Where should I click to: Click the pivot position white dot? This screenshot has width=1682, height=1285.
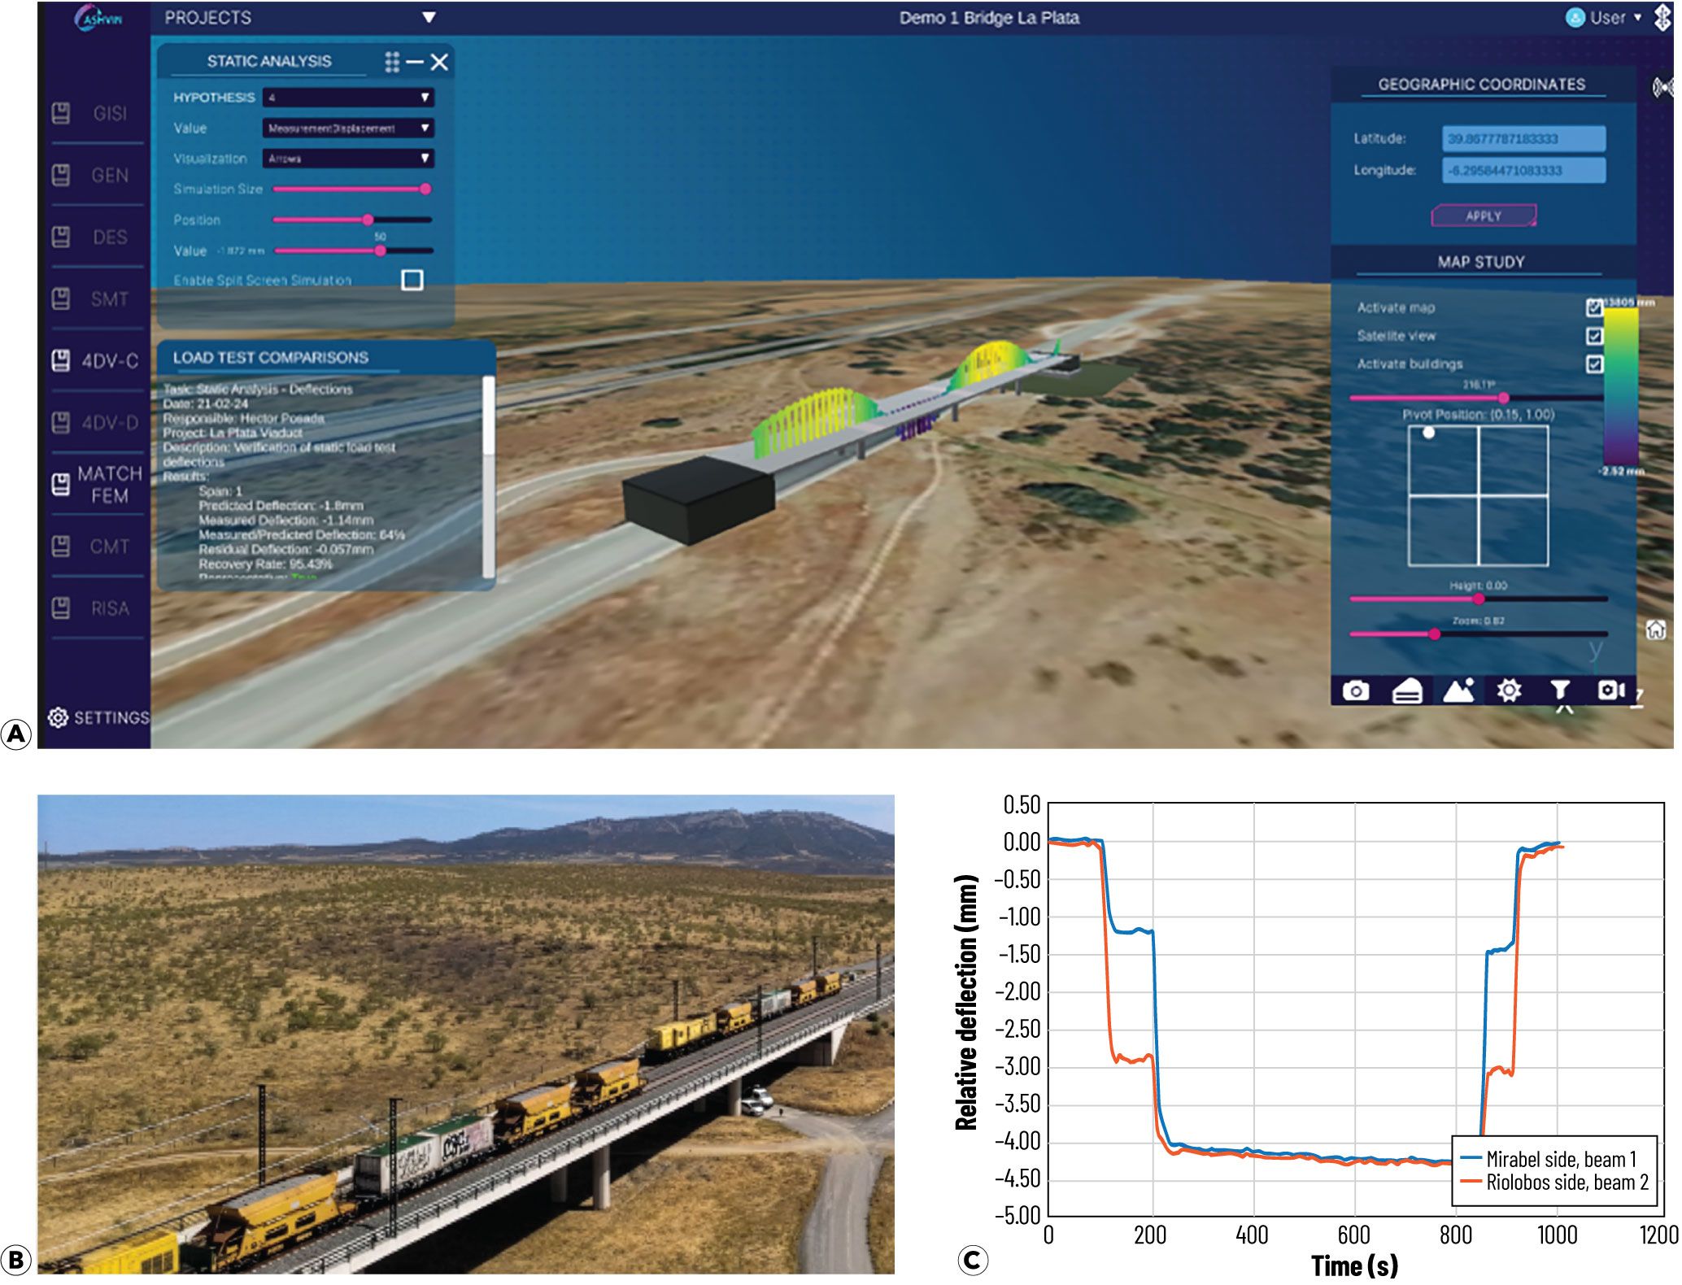[x=1428, y=433]
